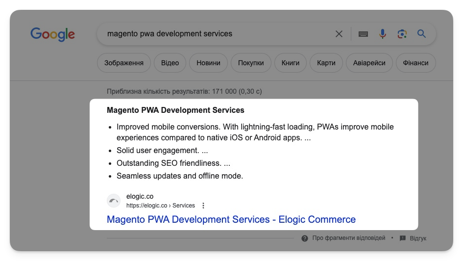This screenshot has width=463, height=261.
Task: Click the https://elogic.co › Services URL
Action: pyautogui.click(x=161, y=206)
